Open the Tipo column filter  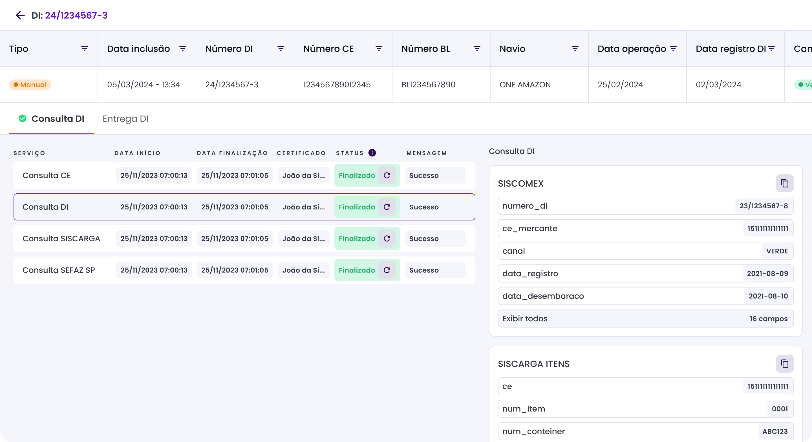[x=85, y=48]
